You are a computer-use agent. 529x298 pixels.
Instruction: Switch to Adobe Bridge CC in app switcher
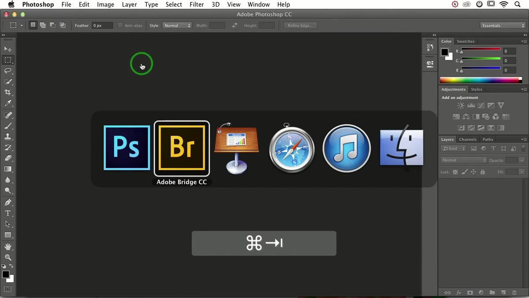coord(182,148)
